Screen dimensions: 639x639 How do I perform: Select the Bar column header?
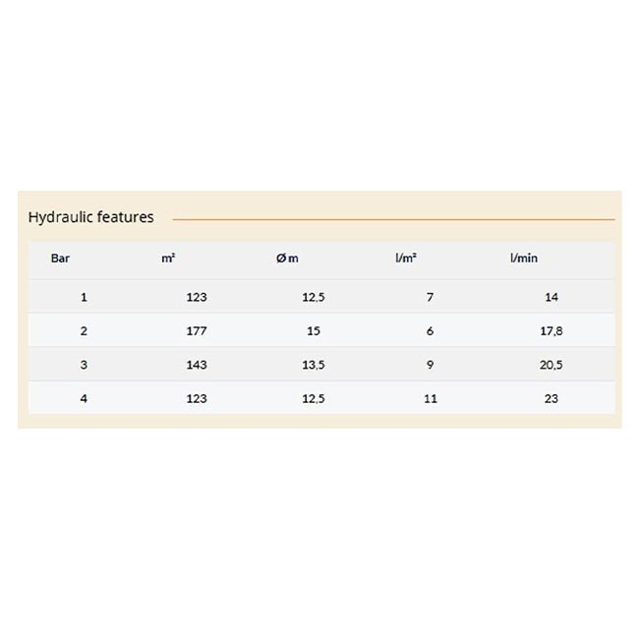pyautogui.click(x=61, y=259)
